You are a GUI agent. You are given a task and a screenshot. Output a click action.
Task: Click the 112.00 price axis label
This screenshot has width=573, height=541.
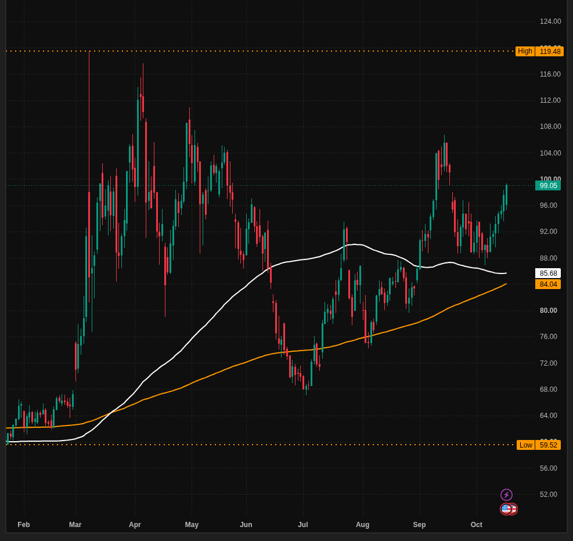(x=550, y=100)
